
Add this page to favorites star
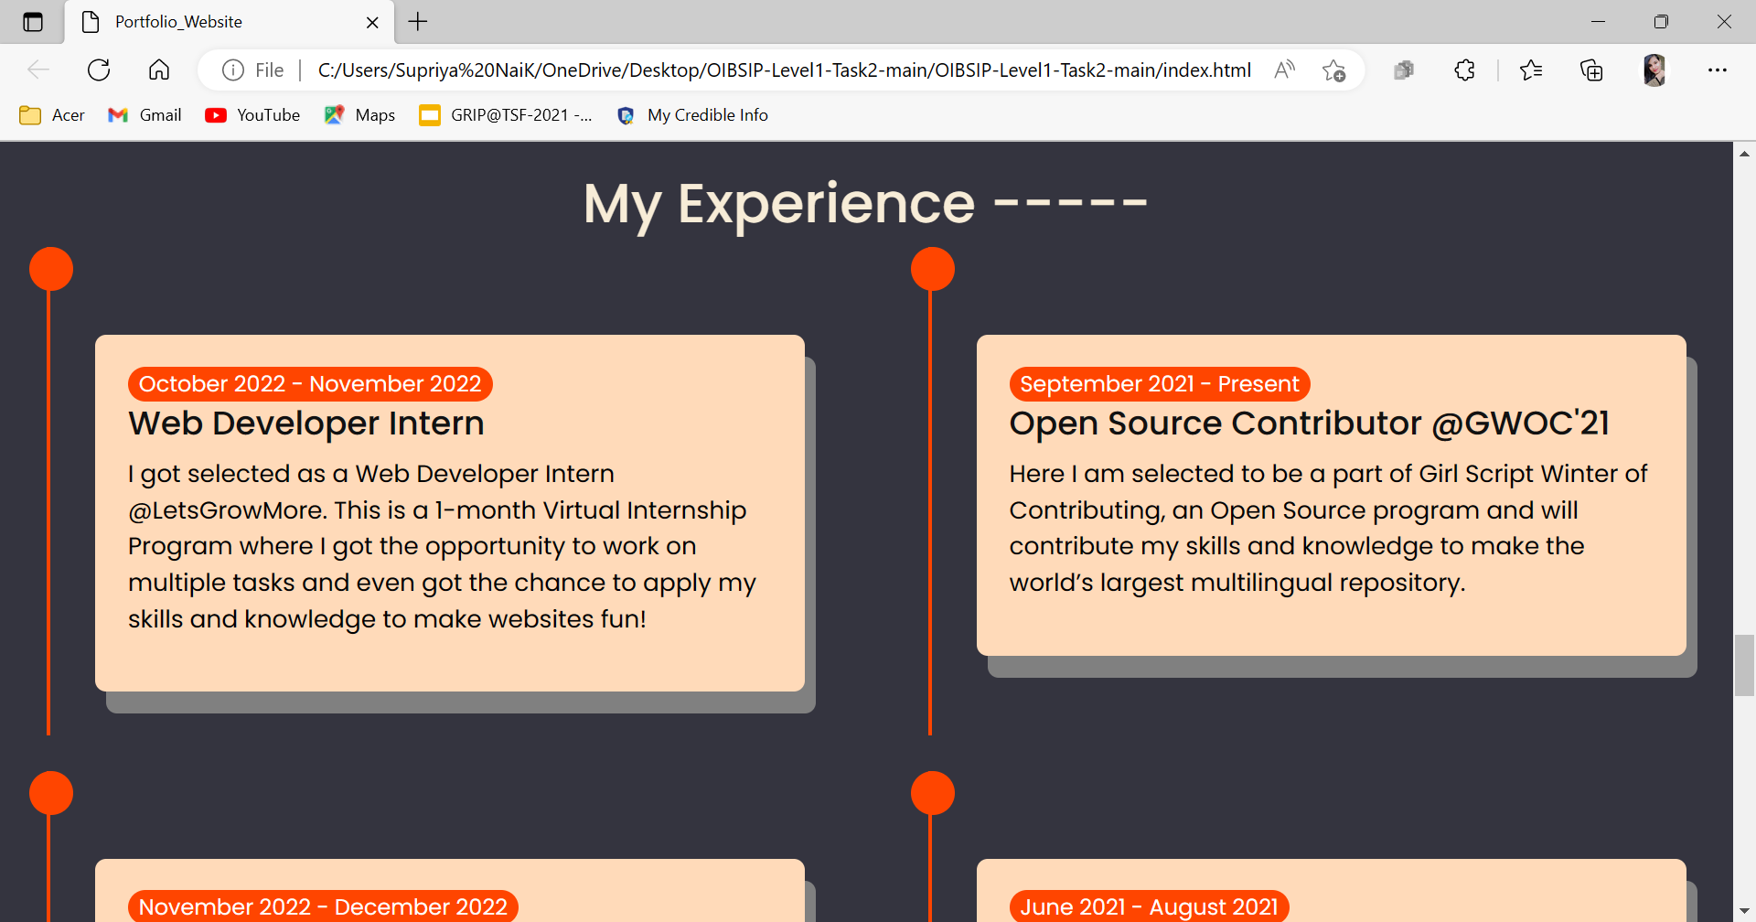(x=1334, y=70)
